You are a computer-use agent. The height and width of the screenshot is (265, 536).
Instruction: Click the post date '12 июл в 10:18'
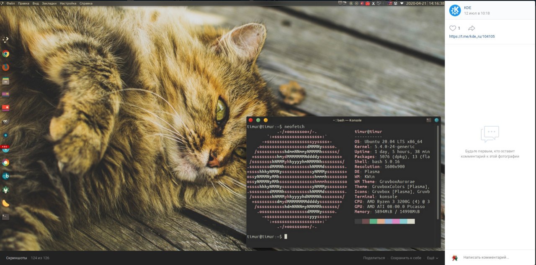pyautogui.click(x=477, y=13)
